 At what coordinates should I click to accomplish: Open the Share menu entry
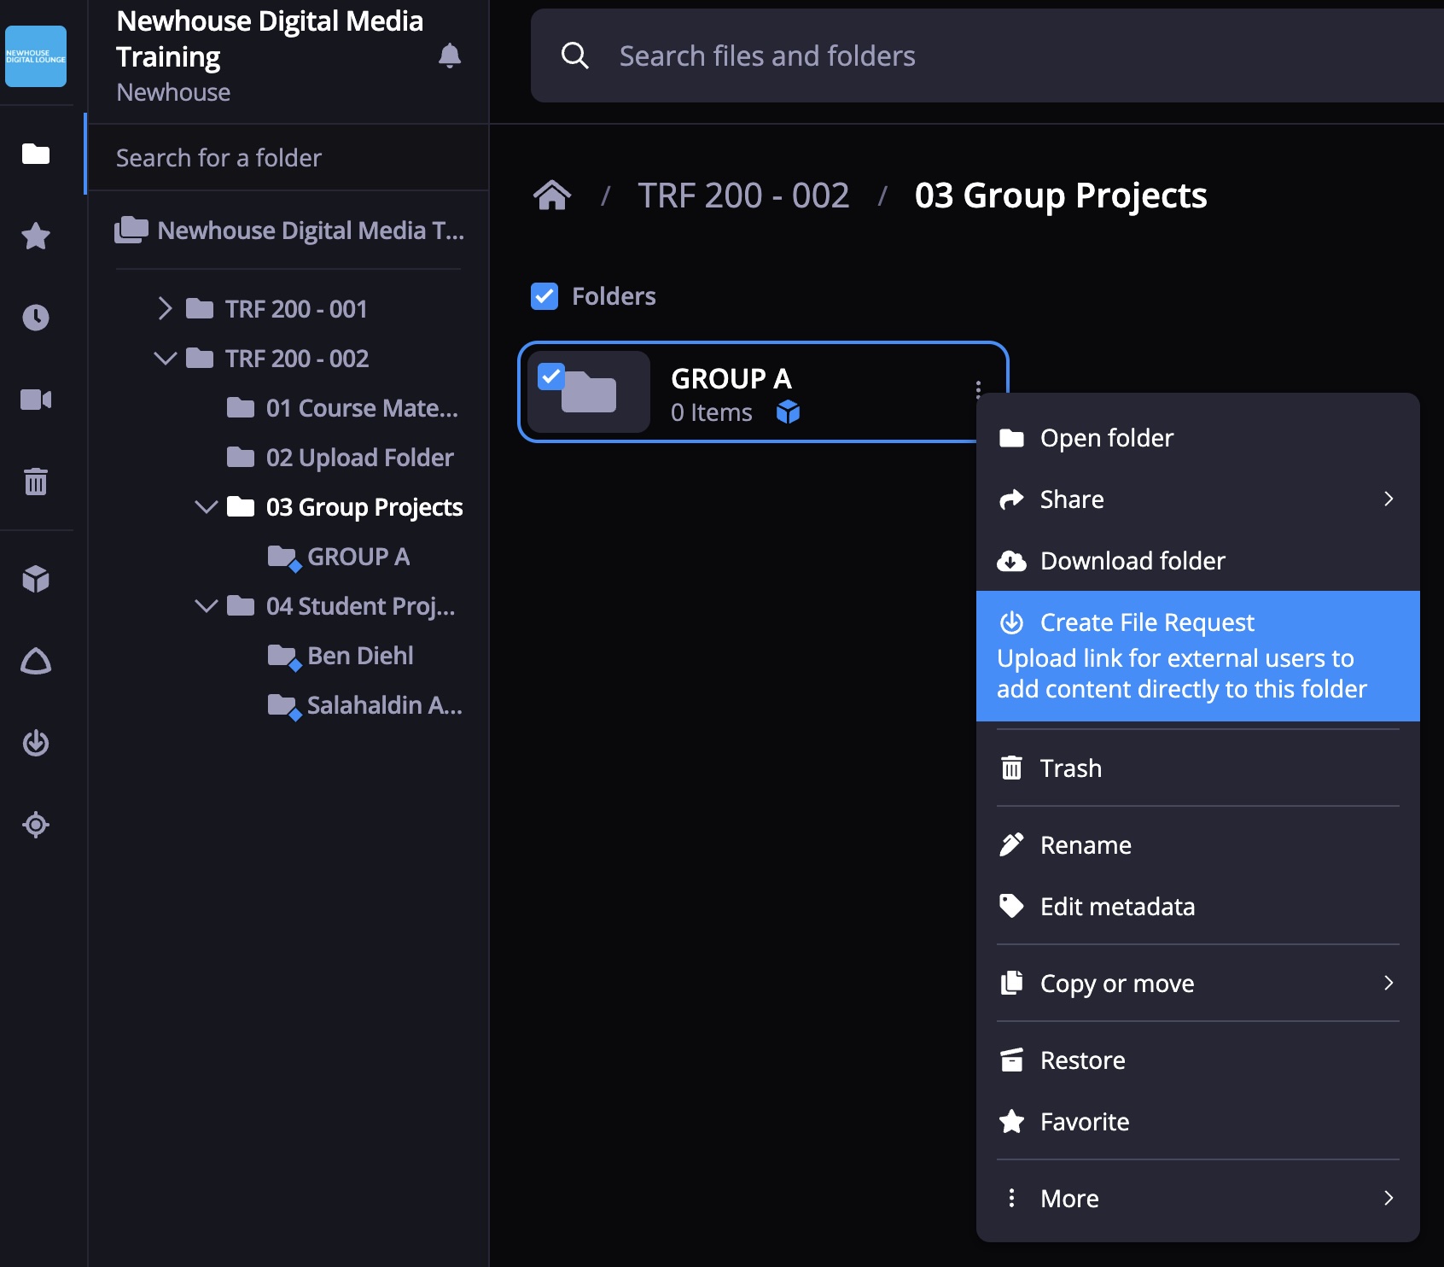[1198, 499]
